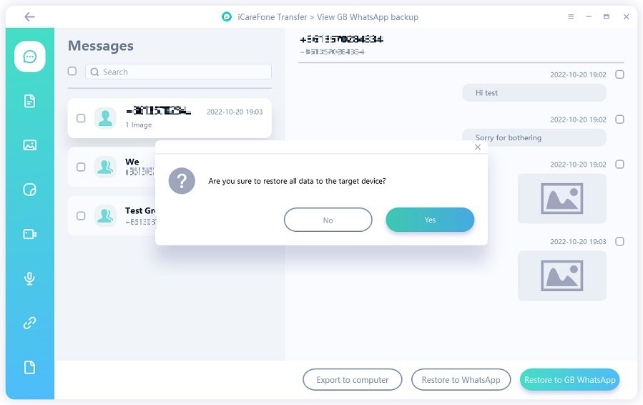The width and height of the screenshot is (643, 405).
Task: Click the back arrow in title bar
Action: (29, 16)
